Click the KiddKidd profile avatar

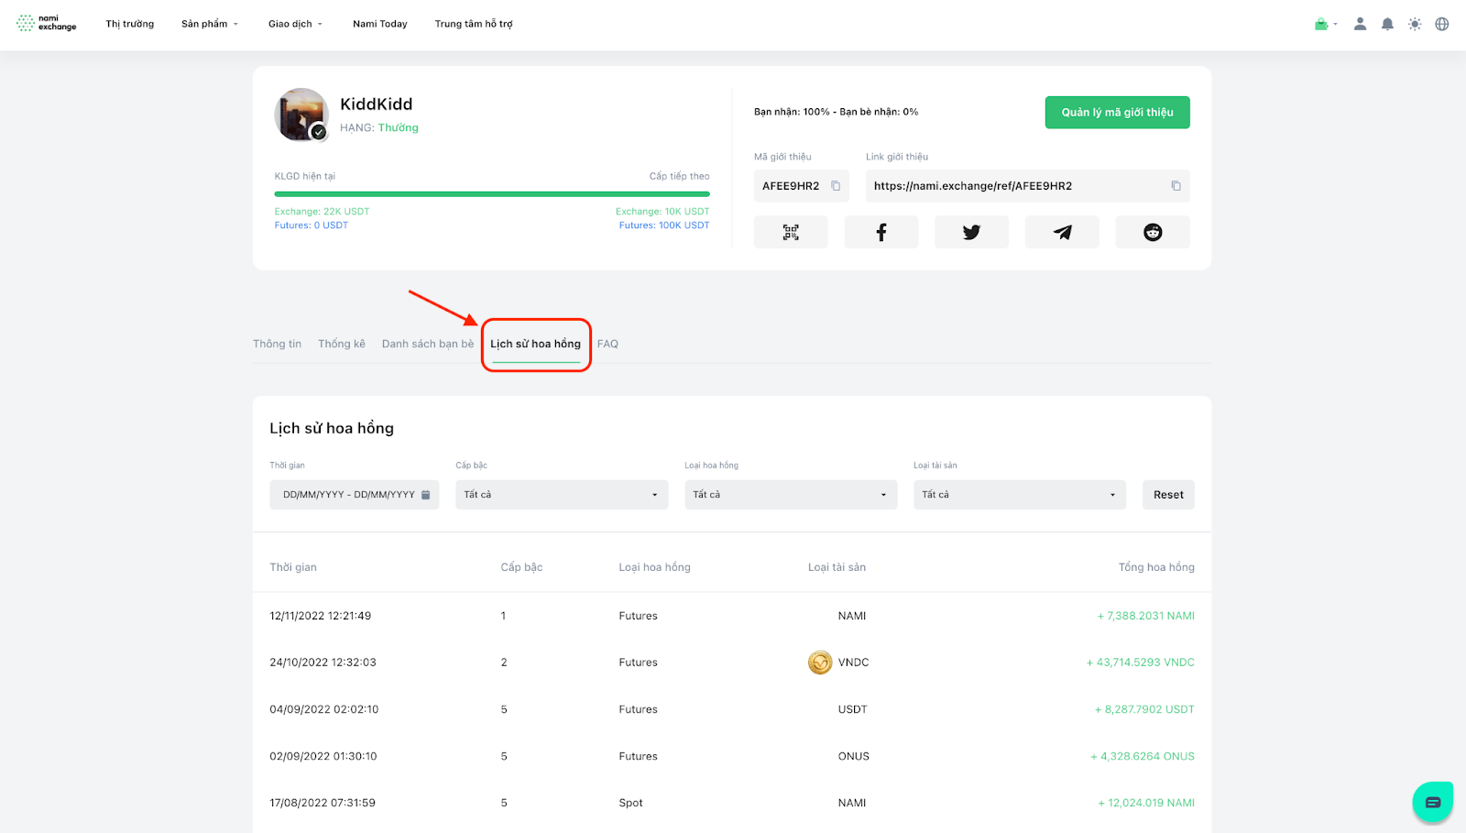click(301, 115)
